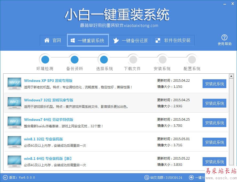Image resolution: width=237 pixels, height=182 pixels.
Task: Click the 安装系统 step label
Action: tap(162, 69)
